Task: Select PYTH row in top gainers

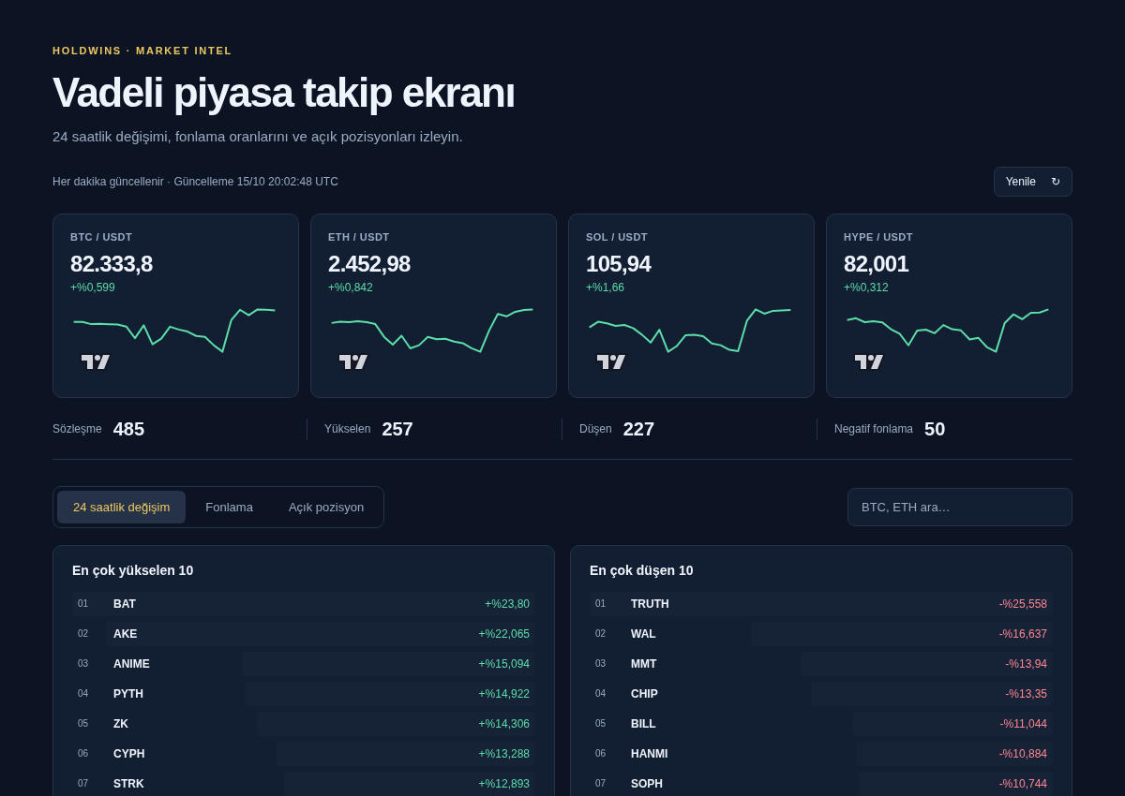Action: 304,694
